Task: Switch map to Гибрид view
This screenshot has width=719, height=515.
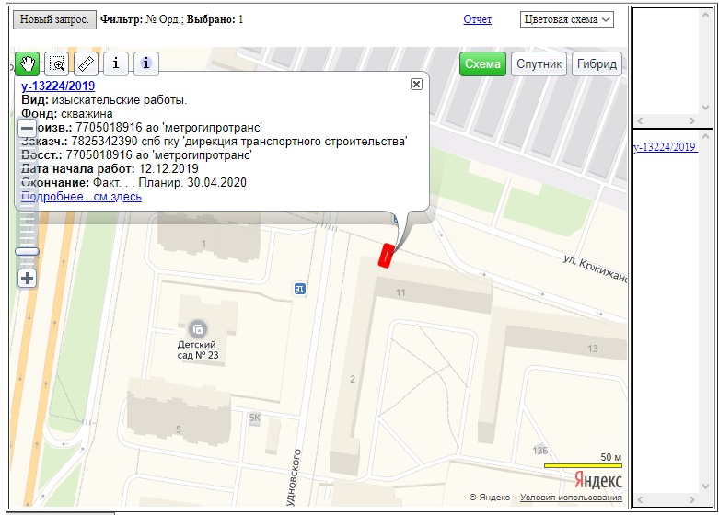Action: click(x=597, y=63)
